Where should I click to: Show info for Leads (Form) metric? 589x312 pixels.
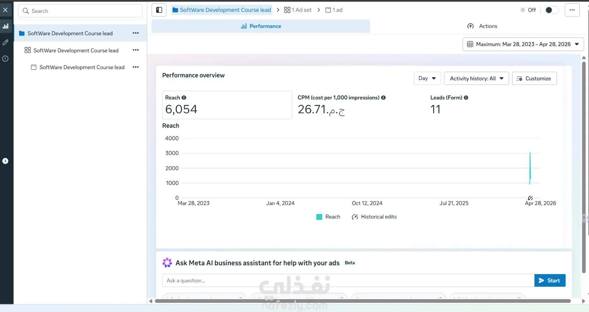(x=466, y=98)
